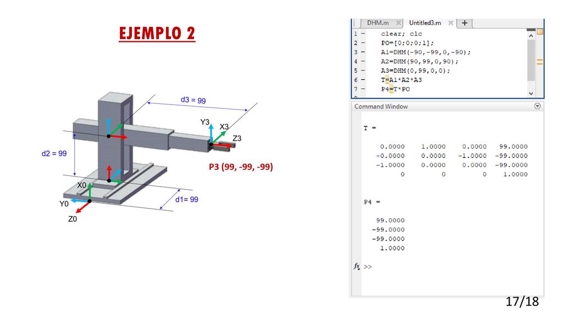Click the 'P3 (99, -99, -99)' red label
Screen dimensions: 563x317
tap(241, 167)
